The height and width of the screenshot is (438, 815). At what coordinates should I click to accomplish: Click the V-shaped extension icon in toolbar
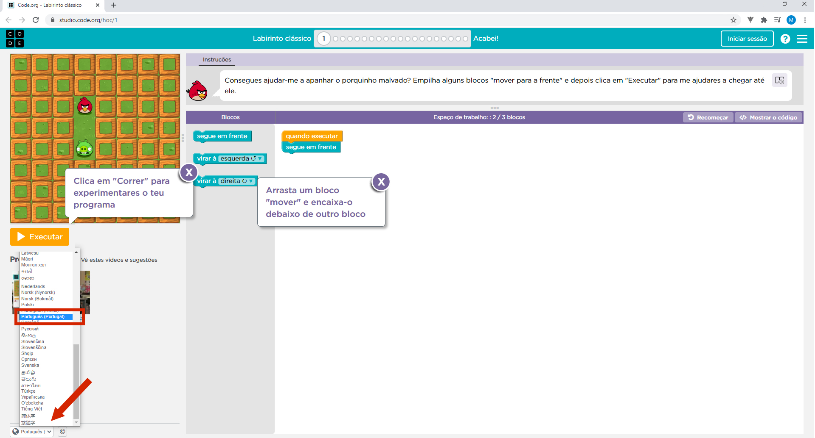(x=750, y=20)
